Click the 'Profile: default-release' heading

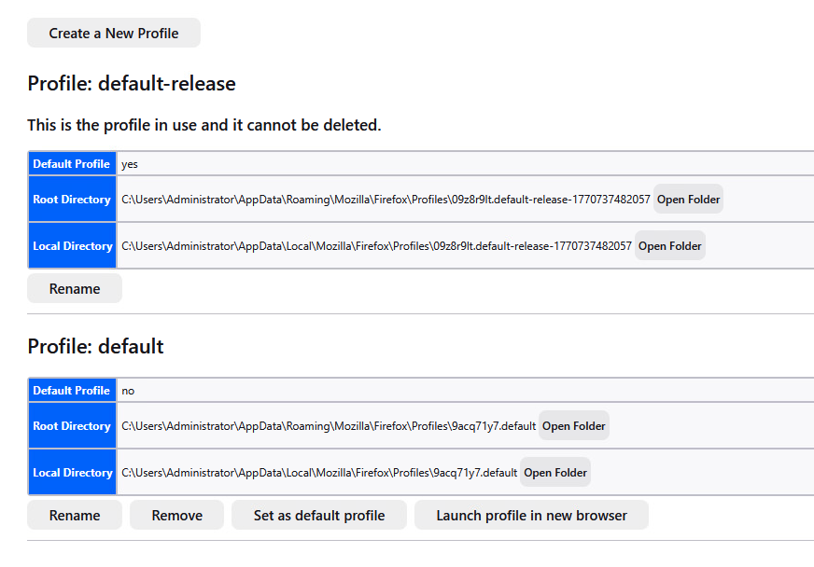point(132,84)
